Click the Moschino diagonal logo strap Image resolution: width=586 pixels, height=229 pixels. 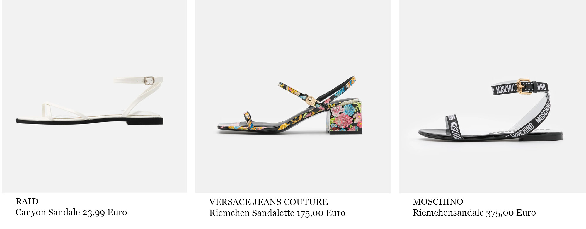coord(531,120)
